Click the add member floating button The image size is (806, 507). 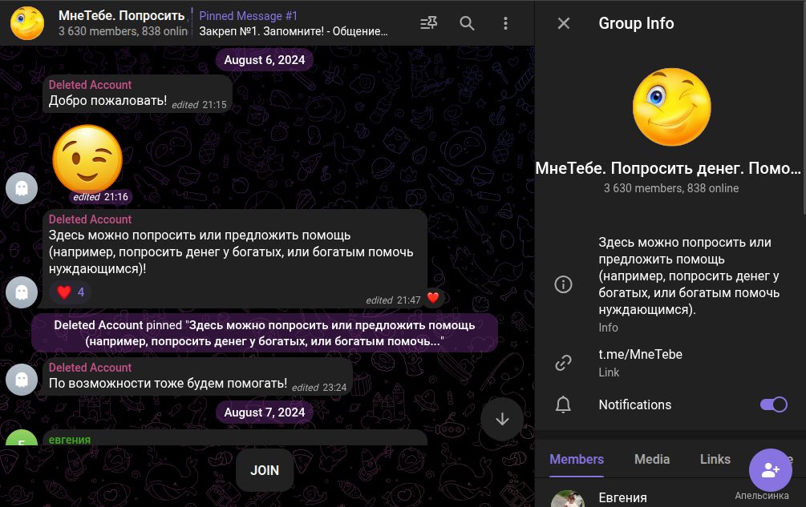pos(770,470)
